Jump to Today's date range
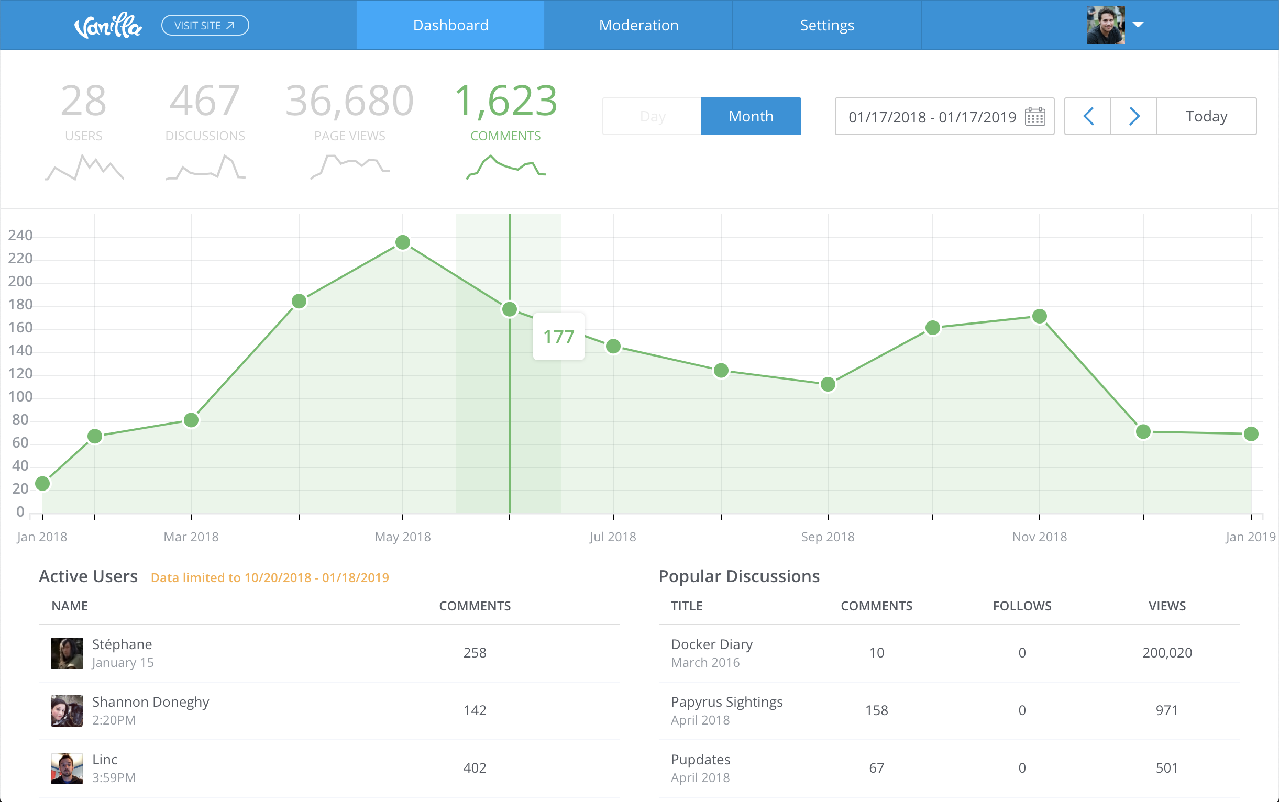The image size is (1279, 802). (x=1206, y=116)
